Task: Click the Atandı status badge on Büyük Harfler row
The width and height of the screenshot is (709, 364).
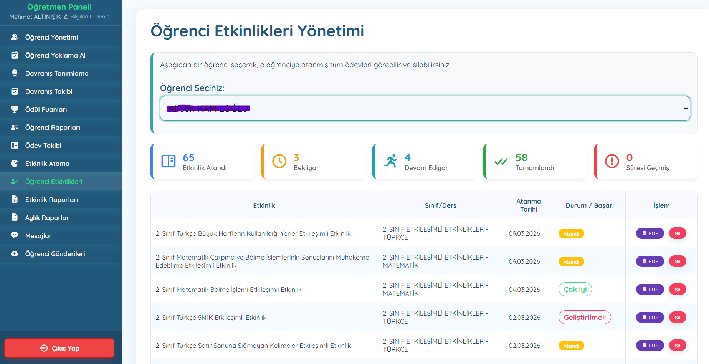Action: pyautogui.click(x=571, y=233)
